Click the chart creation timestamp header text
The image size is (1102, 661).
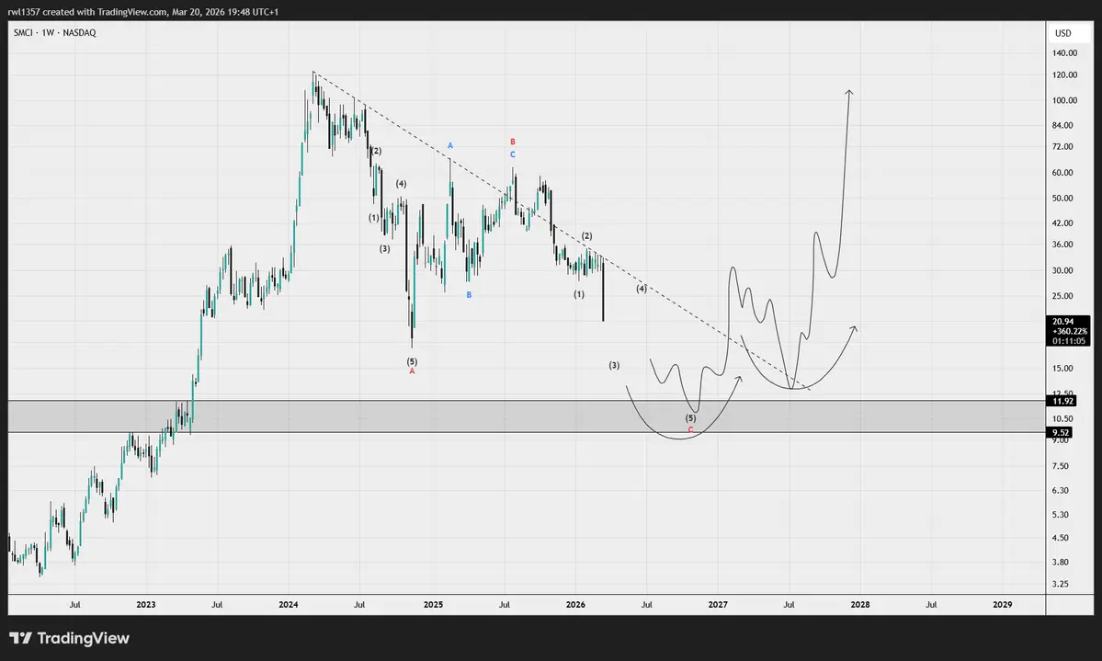(143, 12)
